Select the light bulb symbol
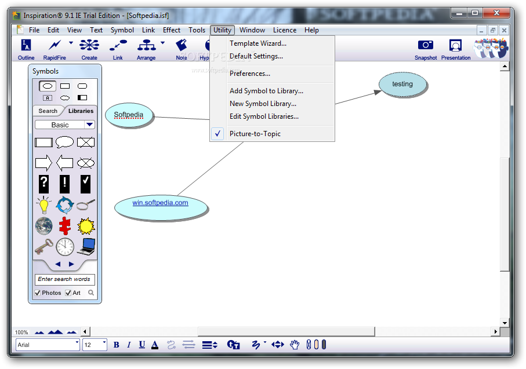The image size is (526, 369). (x=43, y=205)
